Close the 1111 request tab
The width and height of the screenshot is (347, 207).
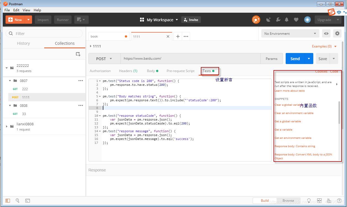coord(168,36)
